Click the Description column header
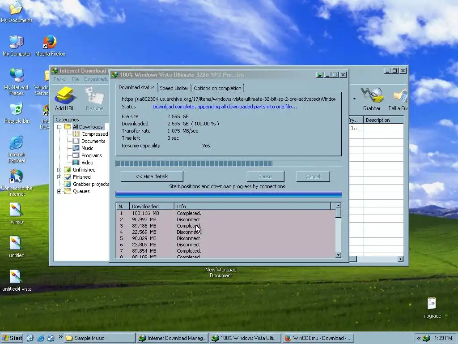The height and width of the screenshot is (344, 458). [x=383, y=120]
